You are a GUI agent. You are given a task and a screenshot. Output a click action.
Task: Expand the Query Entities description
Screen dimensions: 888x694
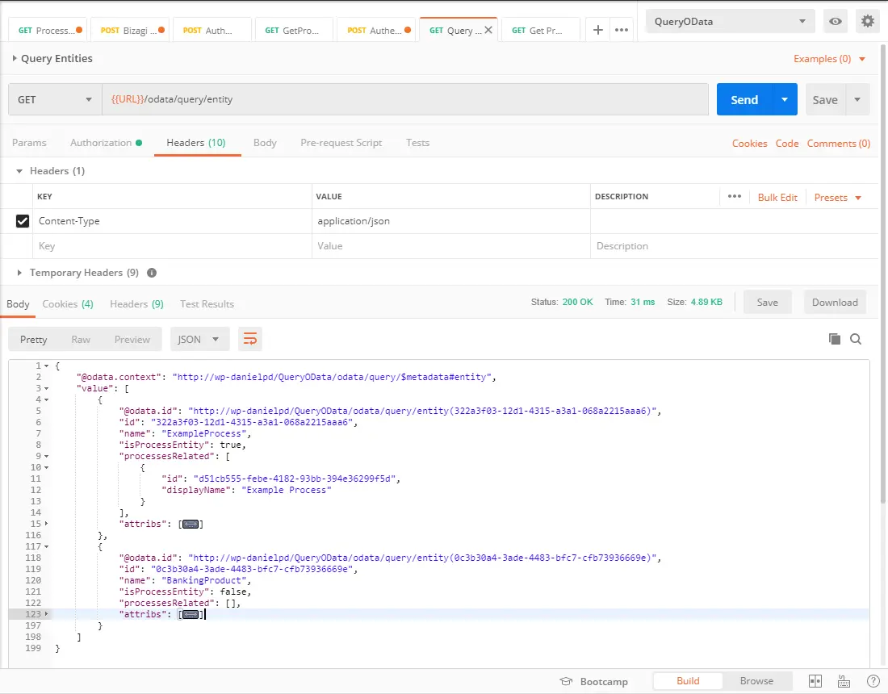(x=15, y=58)
